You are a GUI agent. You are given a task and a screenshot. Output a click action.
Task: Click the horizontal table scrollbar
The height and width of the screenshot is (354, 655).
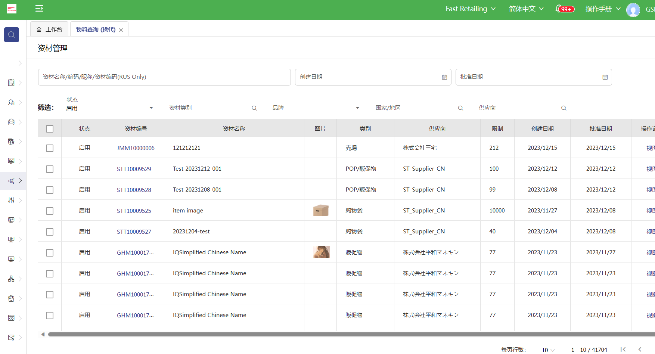pyautogui.click(x=351, y=335)
